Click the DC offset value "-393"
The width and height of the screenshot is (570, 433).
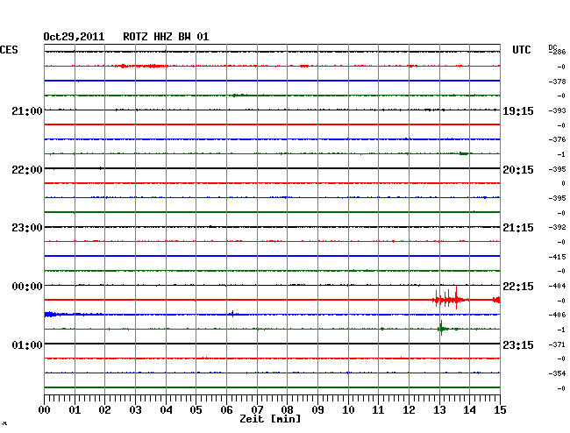[558, 110]
